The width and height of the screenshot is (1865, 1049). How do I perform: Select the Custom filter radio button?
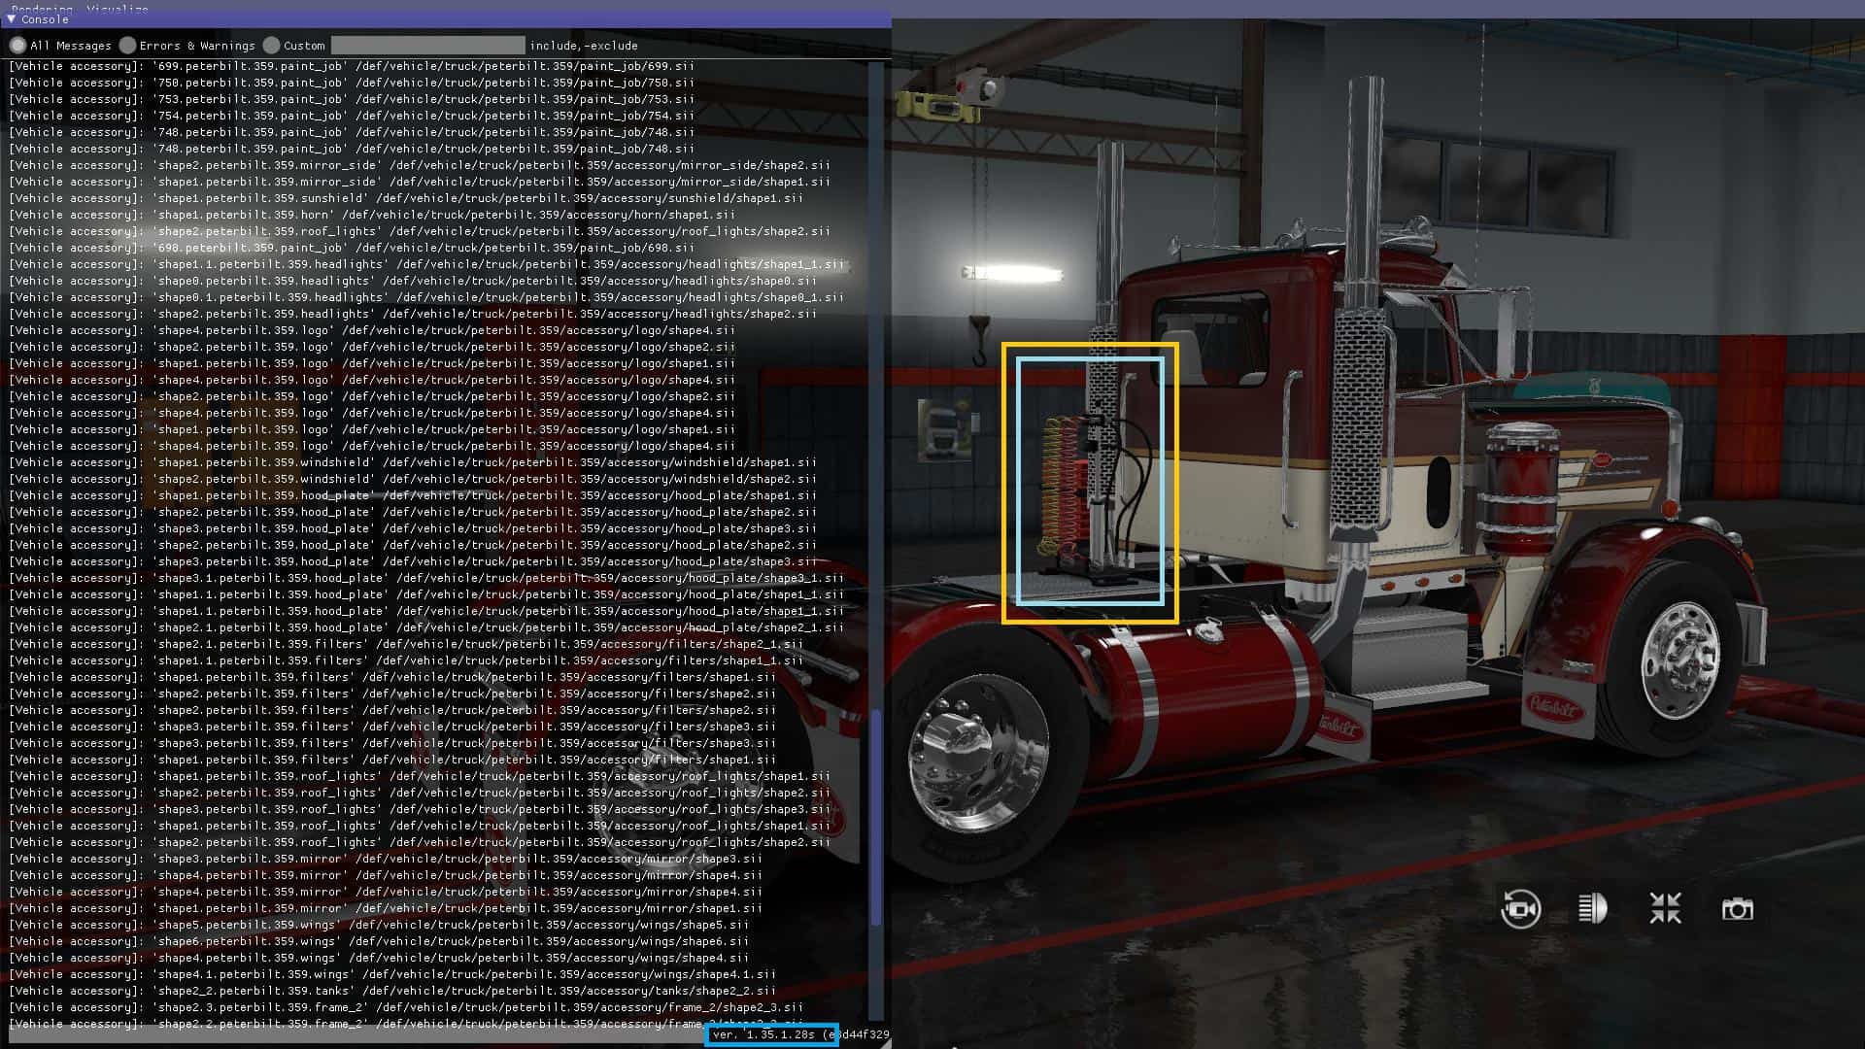click(x=272, y=46)
